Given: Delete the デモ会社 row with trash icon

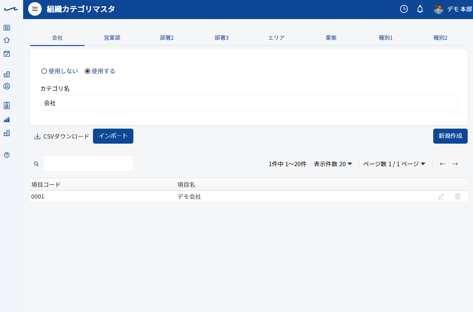Looking at the screenshot, I should pyautogui.click(x=458, y=197).
